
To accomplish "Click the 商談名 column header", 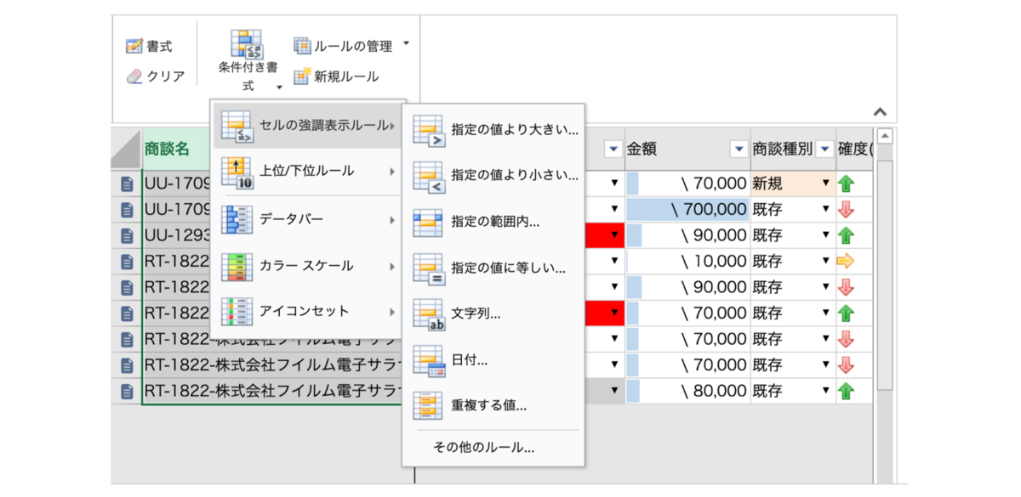I will click(176, 149).
